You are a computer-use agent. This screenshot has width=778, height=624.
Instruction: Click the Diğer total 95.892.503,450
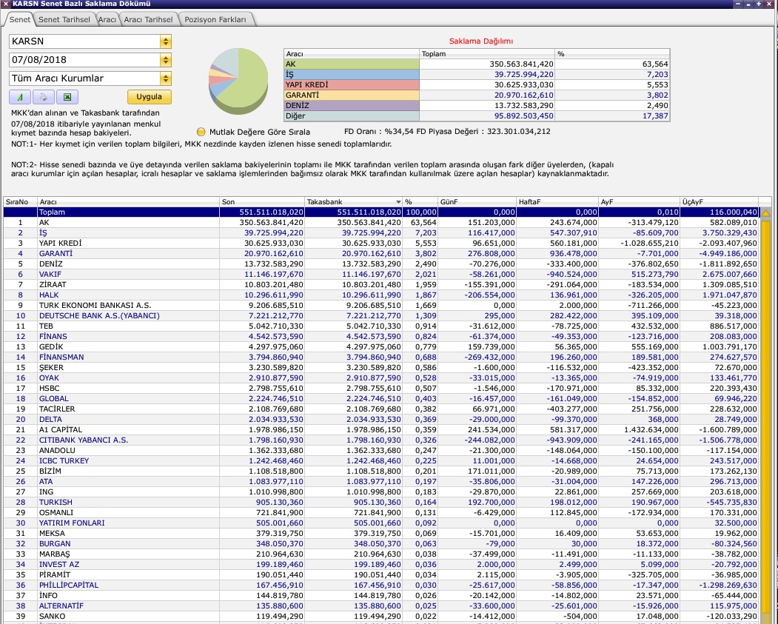(523, 116)
